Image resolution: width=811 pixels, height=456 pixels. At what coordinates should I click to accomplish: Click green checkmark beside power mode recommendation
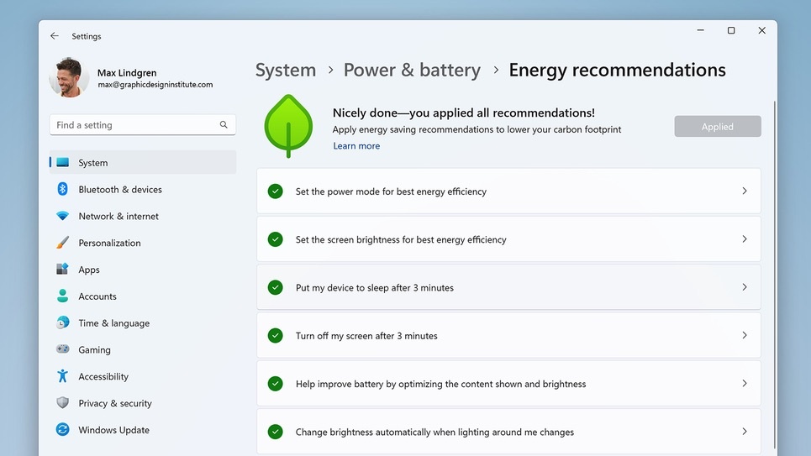(275, 191)
